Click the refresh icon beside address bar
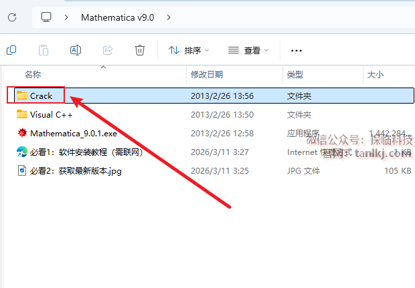The image size is (415, 288). point(12,17)
